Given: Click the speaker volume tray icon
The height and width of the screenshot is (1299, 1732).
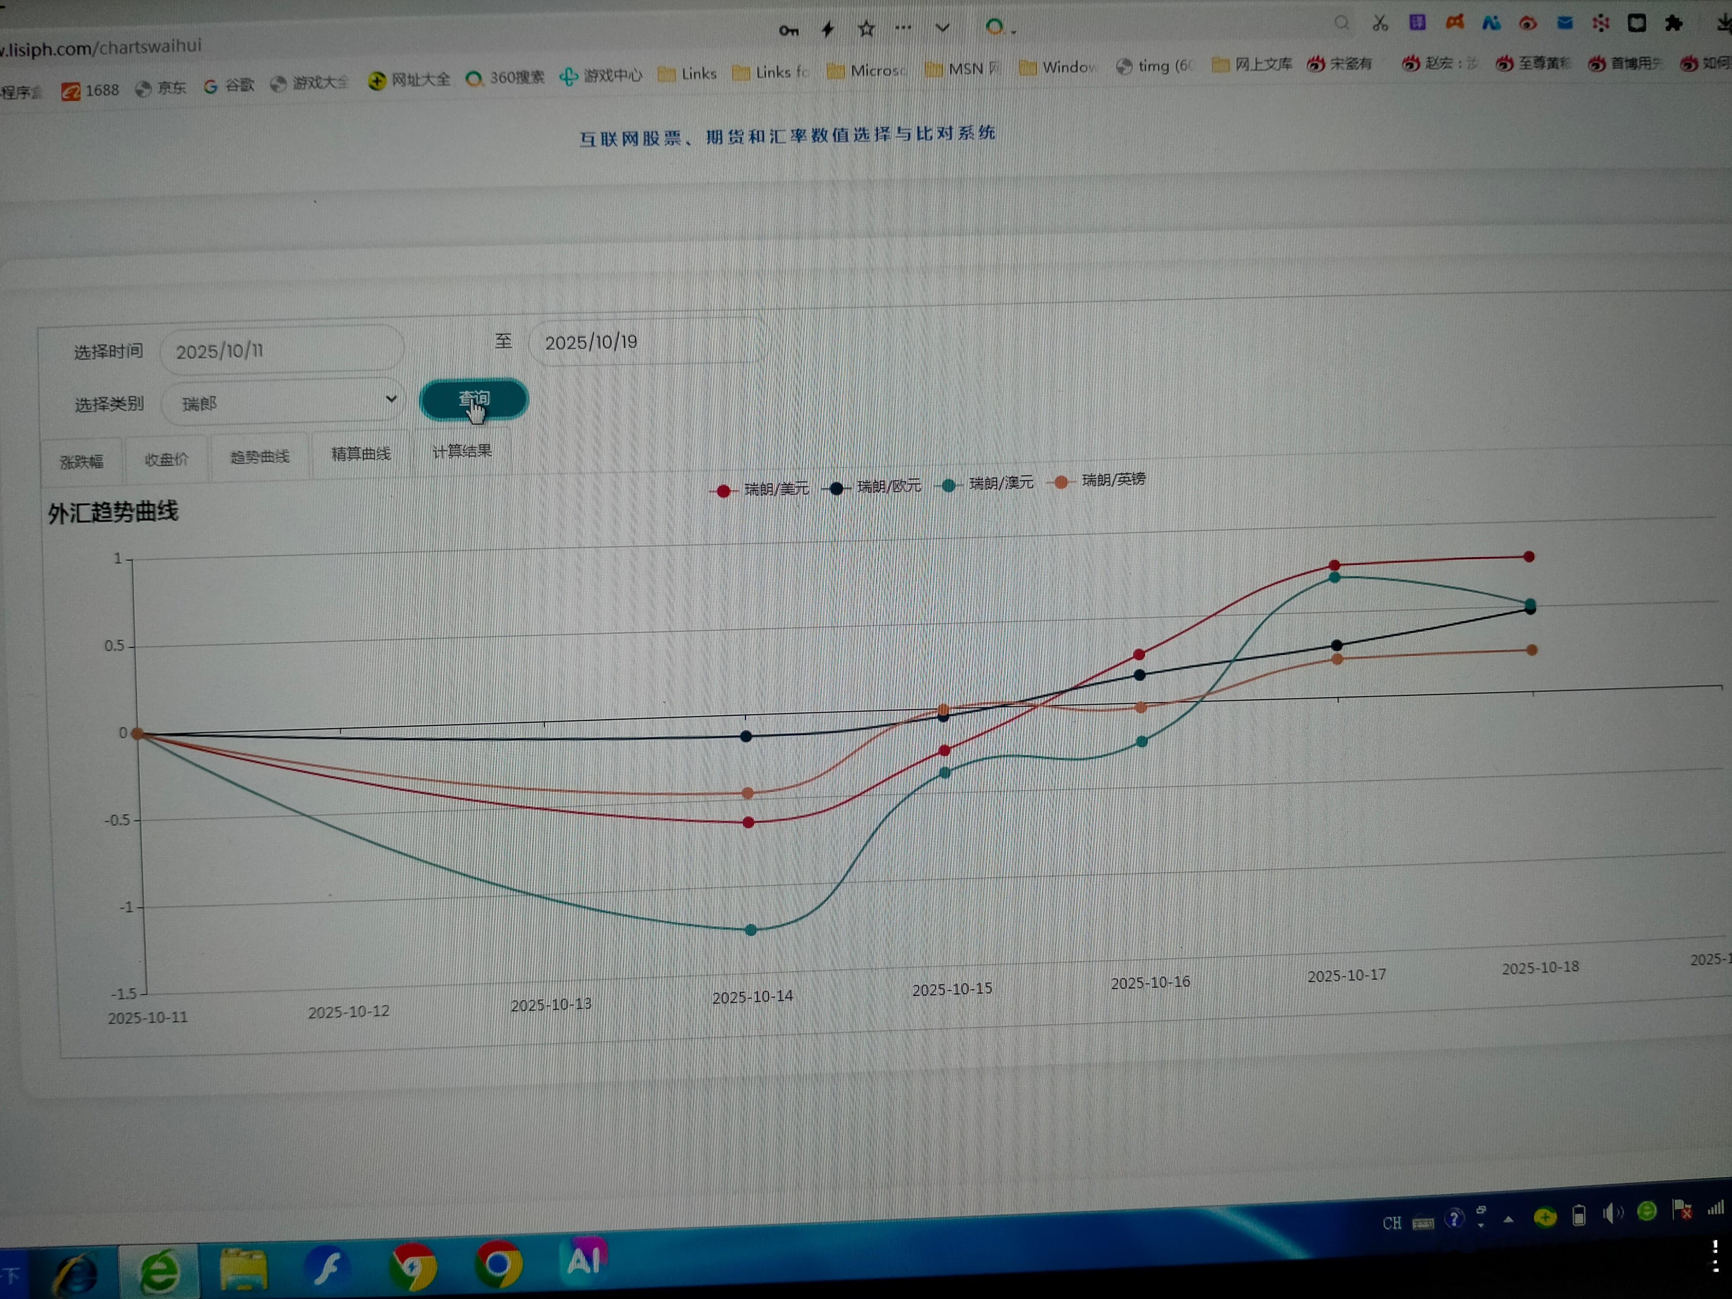Looking at the screenshot, I should pos(1612,1214).
